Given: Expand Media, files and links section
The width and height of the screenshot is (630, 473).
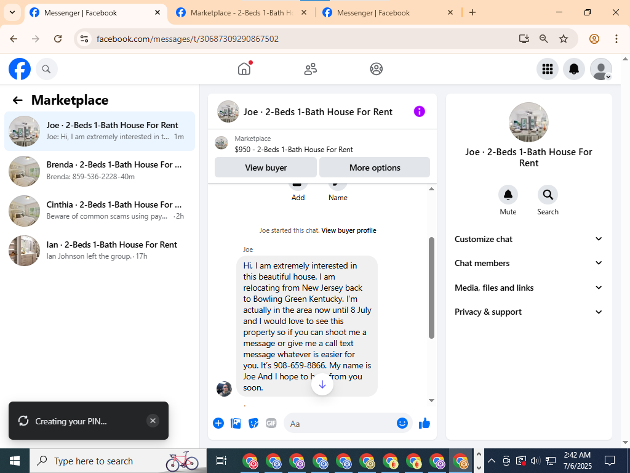Looking at the screenshot, I should point(528,288).
